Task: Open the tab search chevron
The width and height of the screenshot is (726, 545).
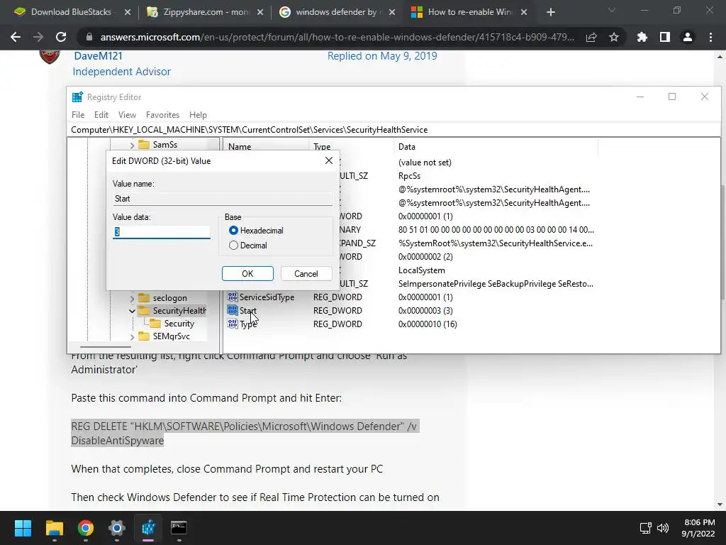Action: (612, 10)
